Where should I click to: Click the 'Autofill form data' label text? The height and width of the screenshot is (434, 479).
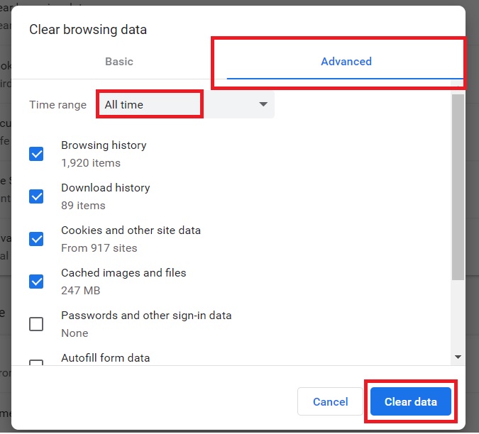pos(106,358)
